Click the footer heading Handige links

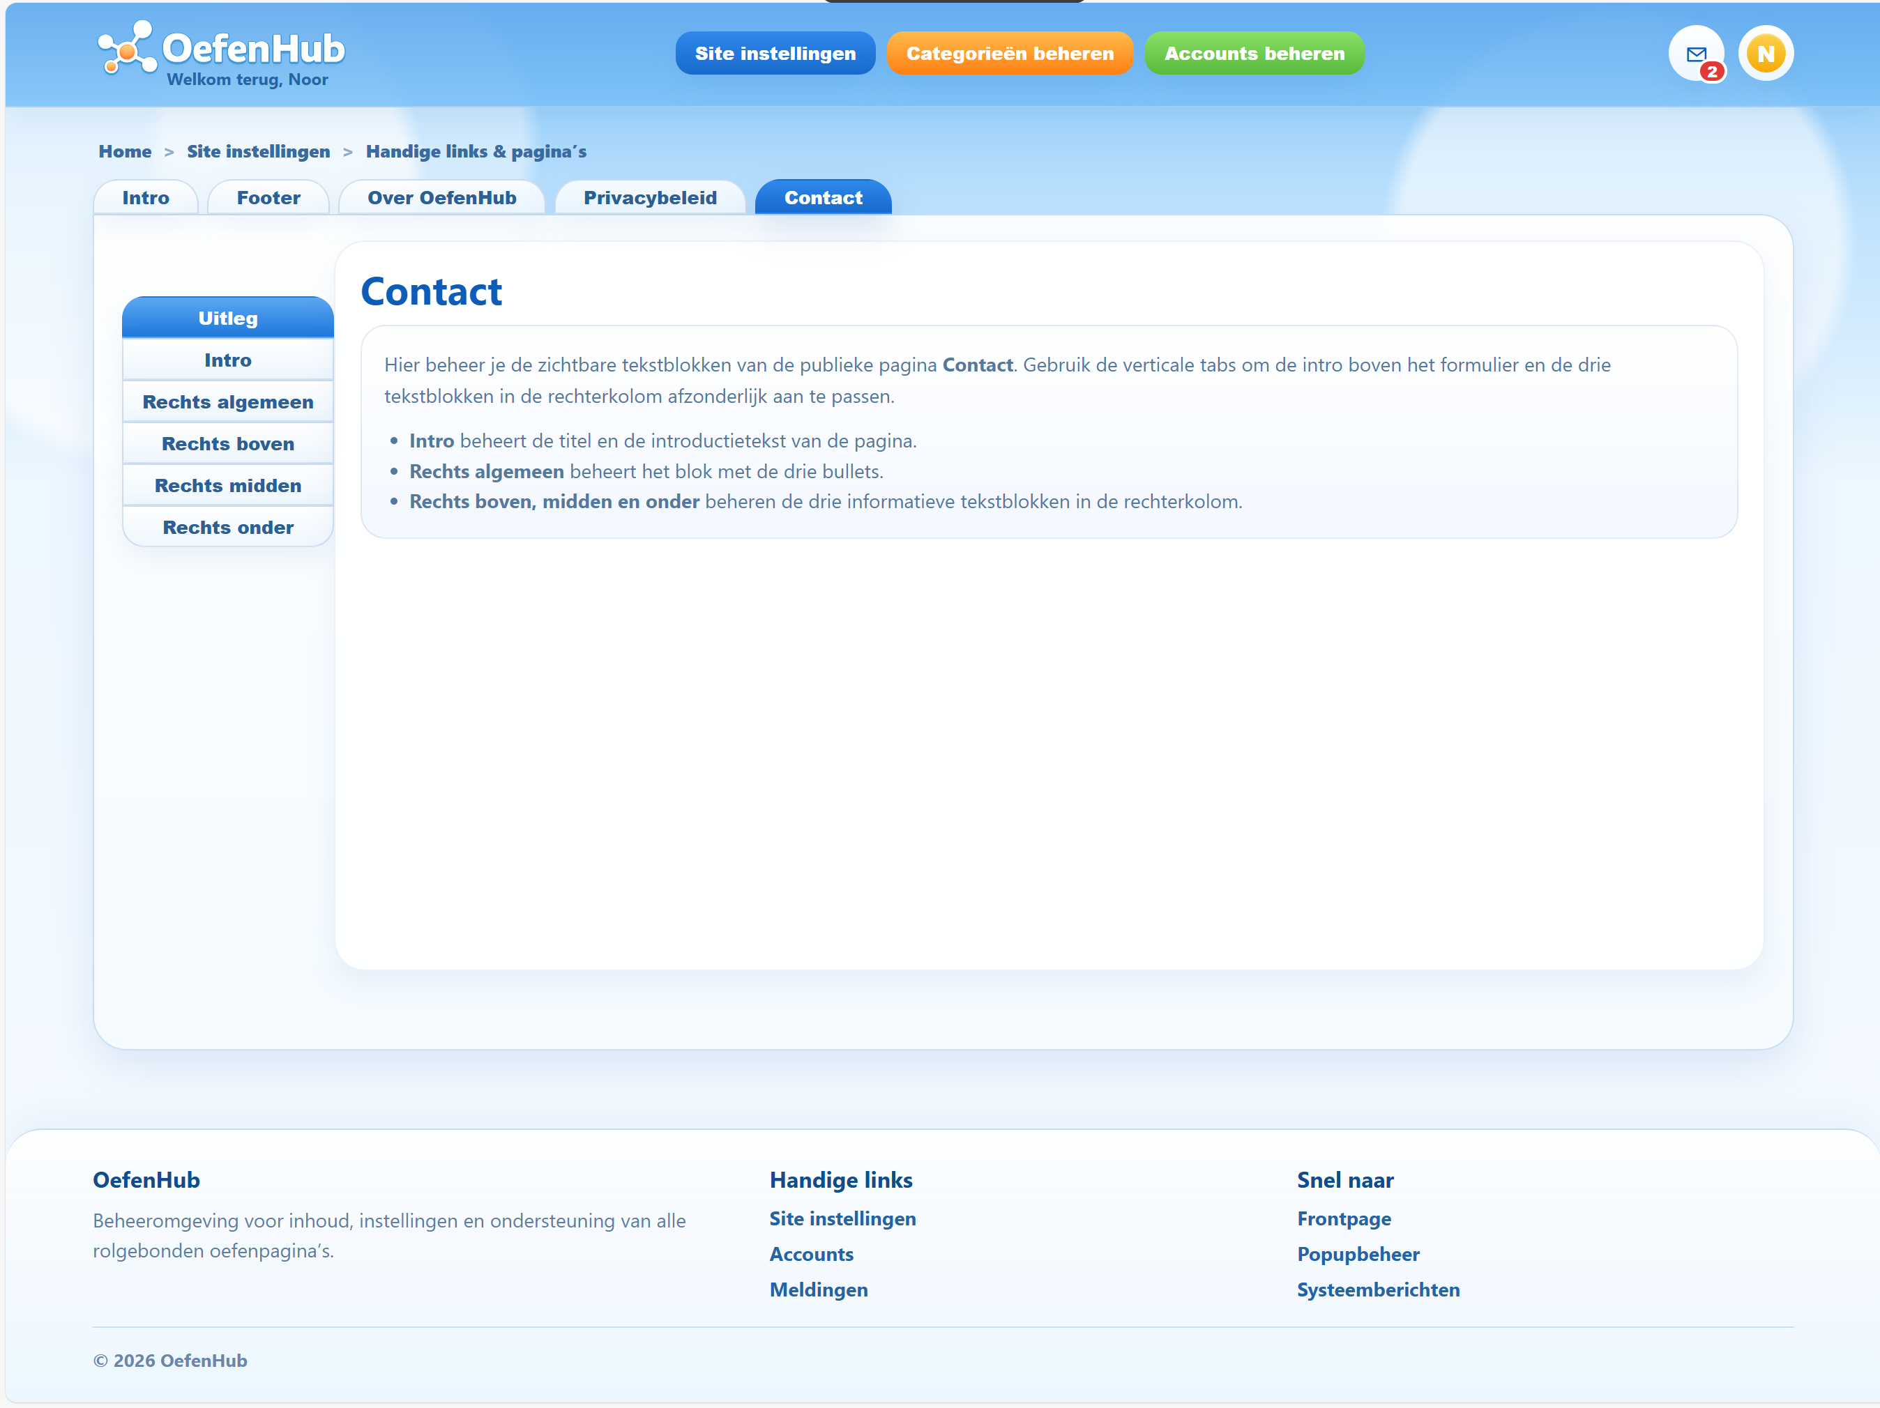(x=840, y=1179)
